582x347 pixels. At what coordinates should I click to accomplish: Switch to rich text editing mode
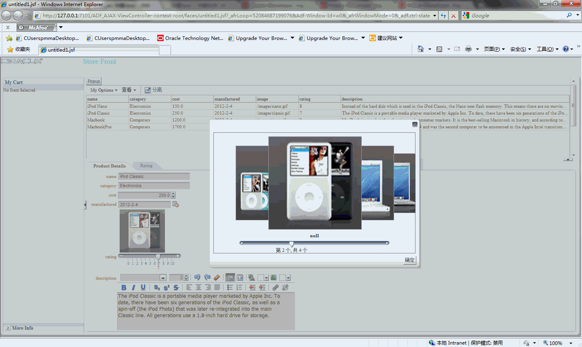pos(230,278)
